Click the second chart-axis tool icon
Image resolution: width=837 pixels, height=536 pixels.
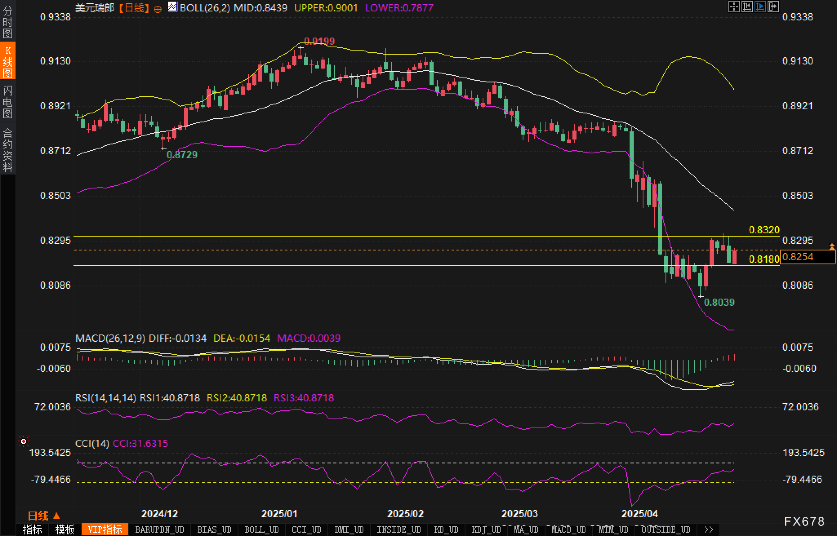pos(747,7)
